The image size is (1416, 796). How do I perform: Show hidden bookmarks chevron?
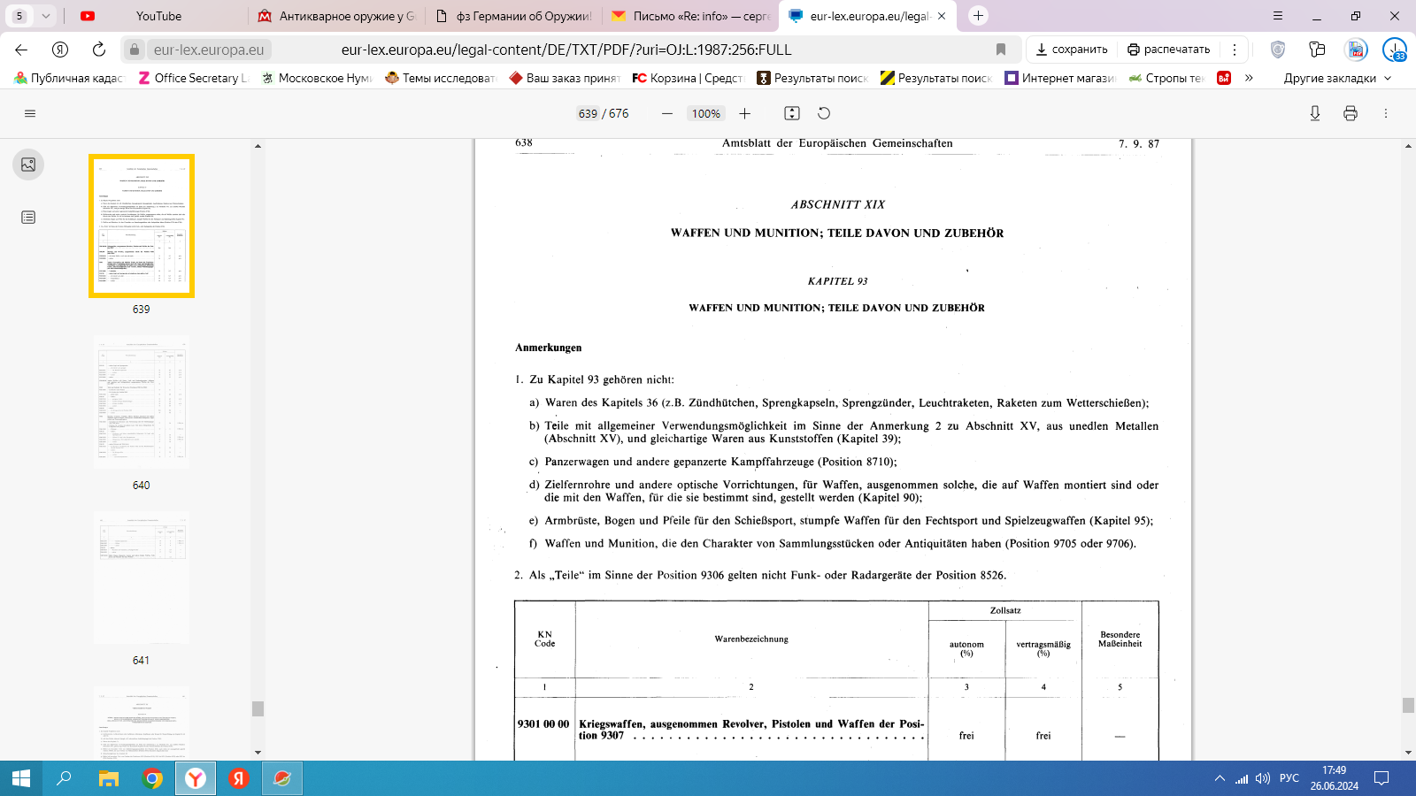[1249, 78]
